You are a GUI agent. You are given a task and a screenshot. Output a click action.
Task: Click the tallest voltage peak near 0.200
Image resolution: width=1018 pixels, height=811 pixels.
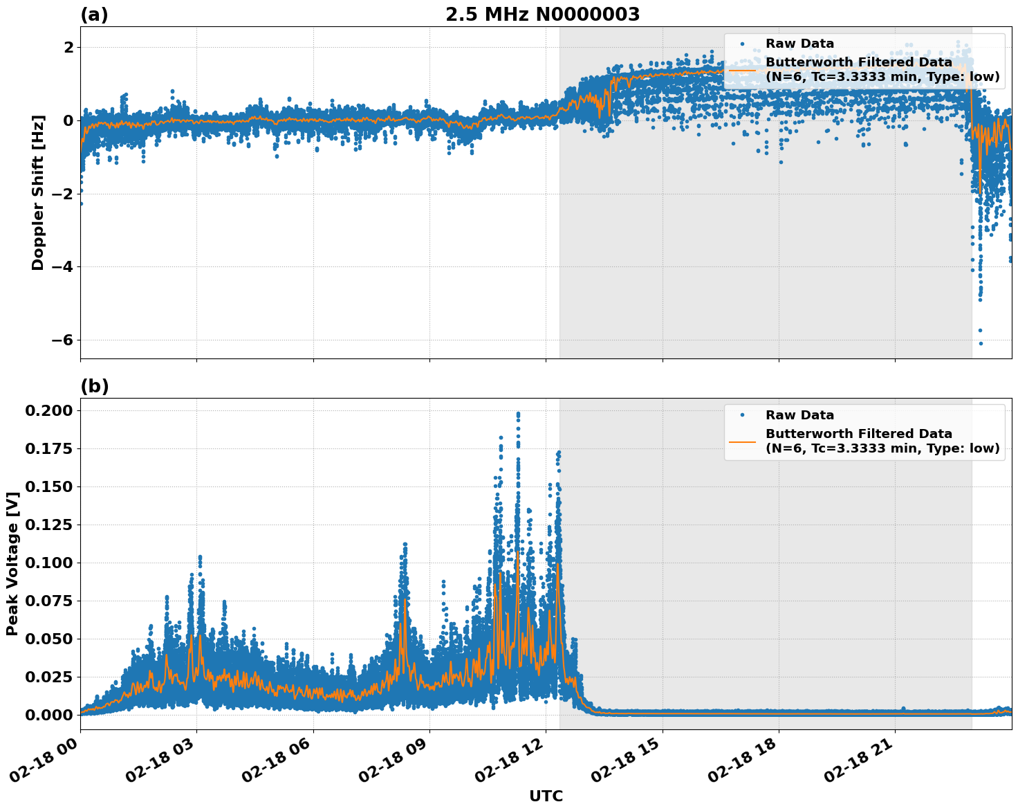click(517, 412)
